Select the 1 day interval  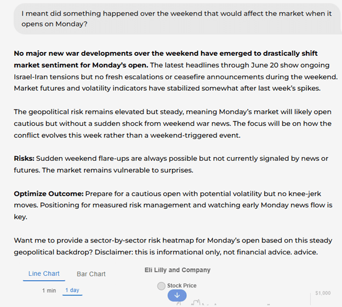(x=72, y=290)
